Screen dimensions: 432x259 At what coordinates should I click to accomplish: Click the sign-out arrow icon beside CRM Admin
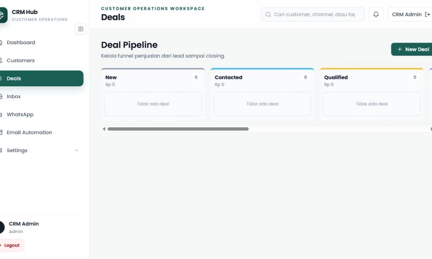click(427, 15)
